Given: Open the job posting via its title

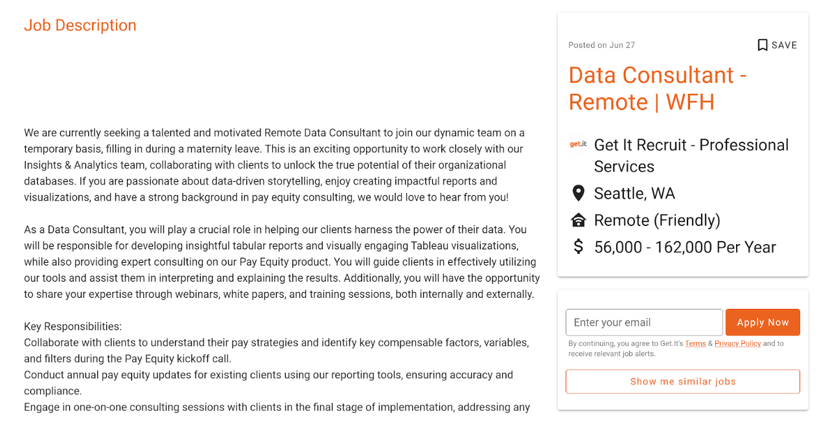Looking at the screenshot, I should tap(657, 88).
